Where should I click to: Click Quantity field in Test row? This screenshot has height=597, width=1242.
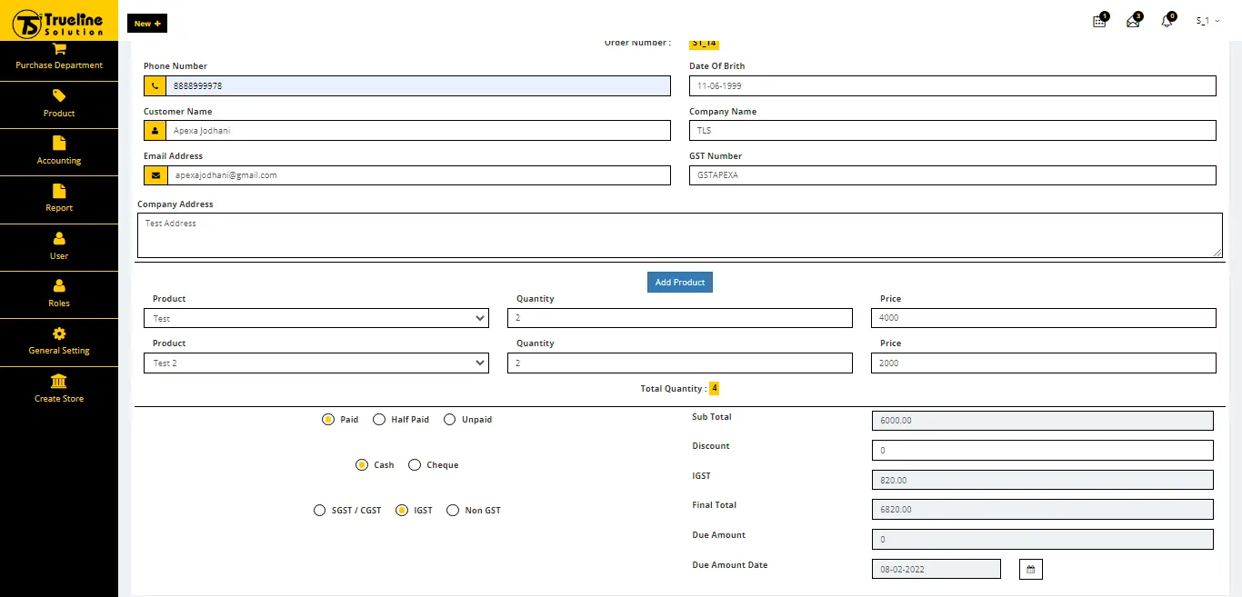680,318
